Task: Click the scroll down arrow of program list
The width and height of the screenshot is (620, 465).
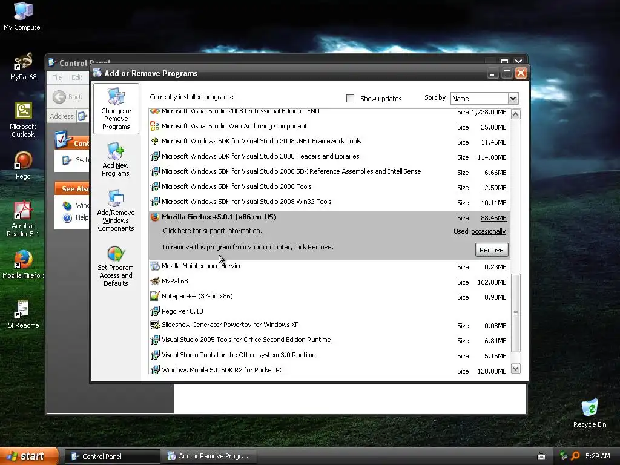Action: [x=516, y=369]
